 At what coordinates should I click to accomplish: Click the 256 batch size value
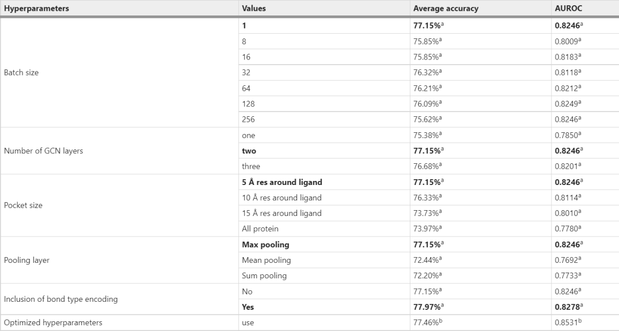pyautogui.click(x=248, y=119)
